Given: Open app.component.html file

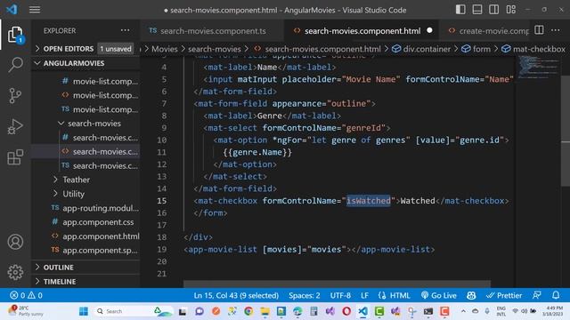Looking at the screenshot, I should click(101, 236).
